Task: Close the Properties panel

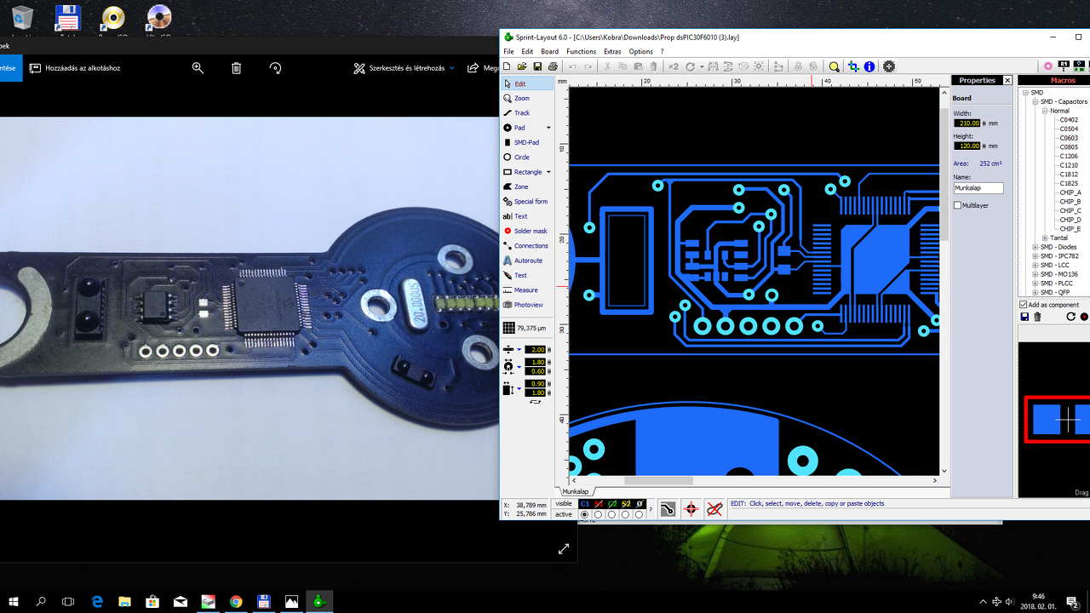Action: 1007,80
